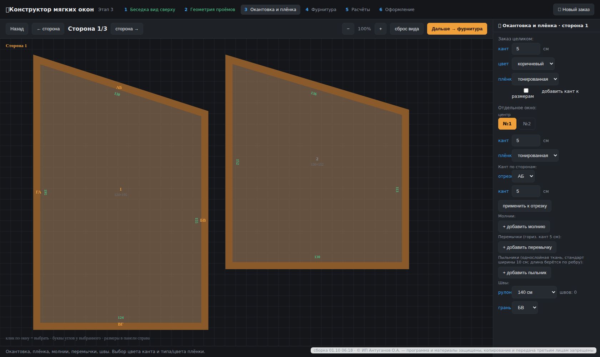600x357 pixels.
Task: Click 'сброс вида' button
Action: (x=407, y=29)
